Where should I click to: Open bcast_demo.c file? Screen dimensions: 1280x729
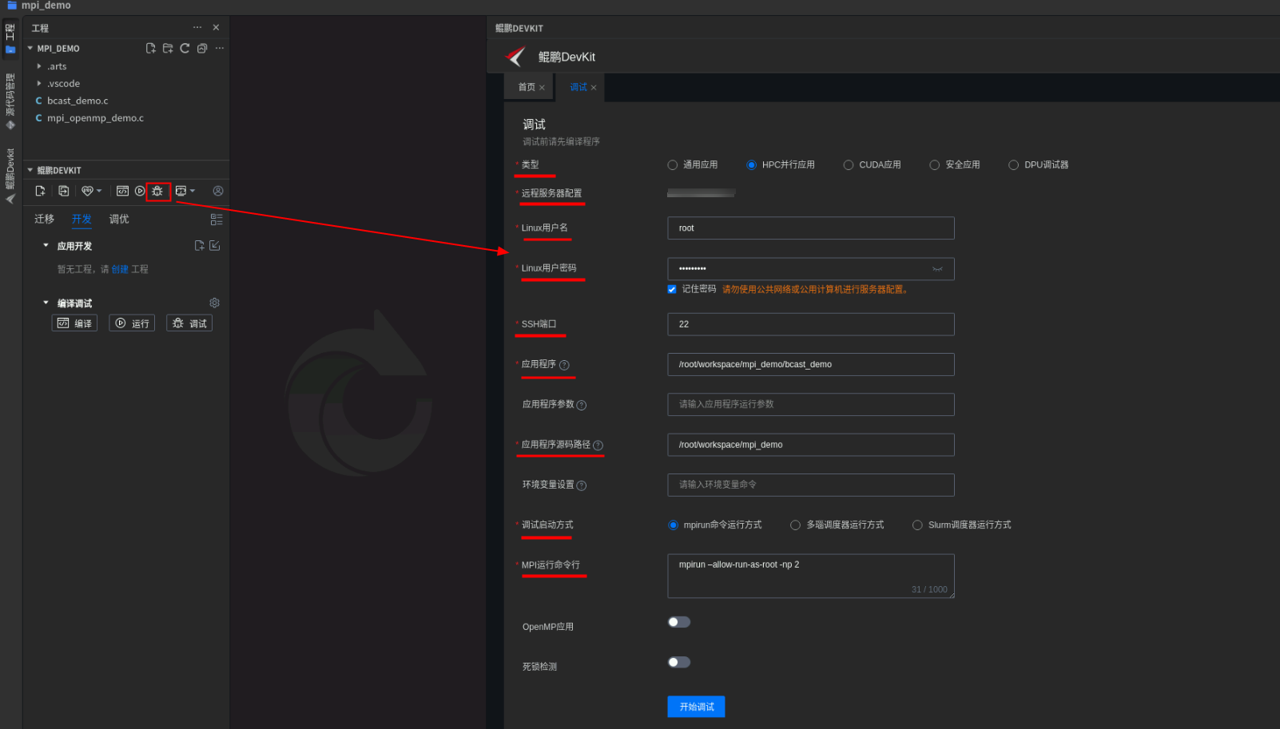click(x=77, y=101)
